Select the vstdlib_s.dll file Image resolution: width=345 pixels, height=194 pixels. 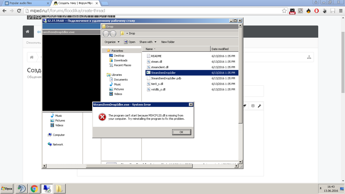tap(158, 89)
